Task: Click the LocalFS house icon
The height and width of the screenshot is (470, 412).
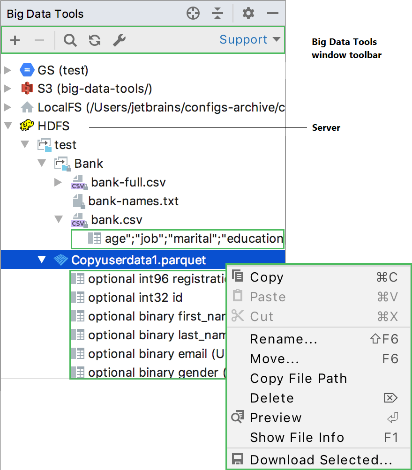Action: click(x=27, y=107)
